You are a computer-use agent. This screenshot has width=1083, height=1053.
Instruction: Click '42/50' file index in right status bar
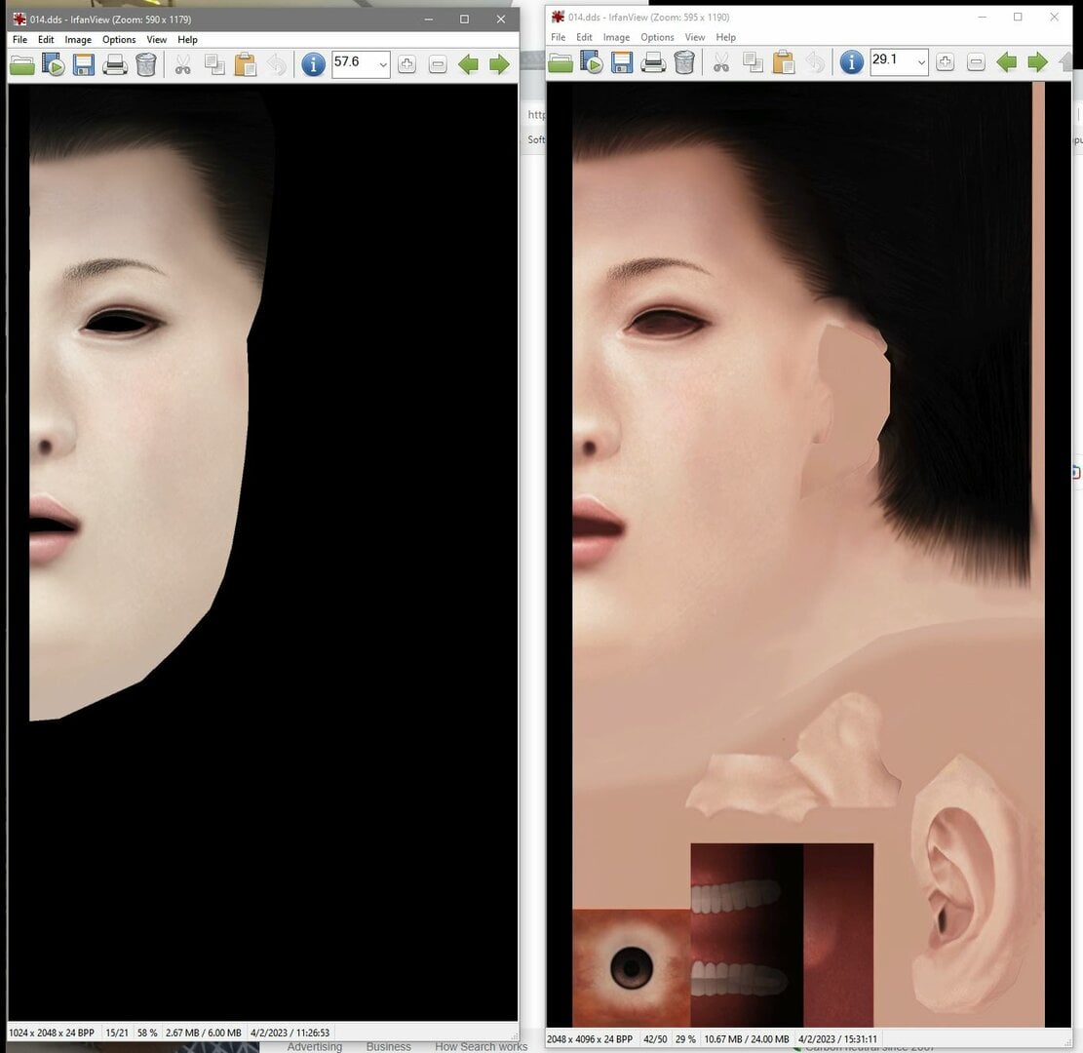tap(655, 1038)
